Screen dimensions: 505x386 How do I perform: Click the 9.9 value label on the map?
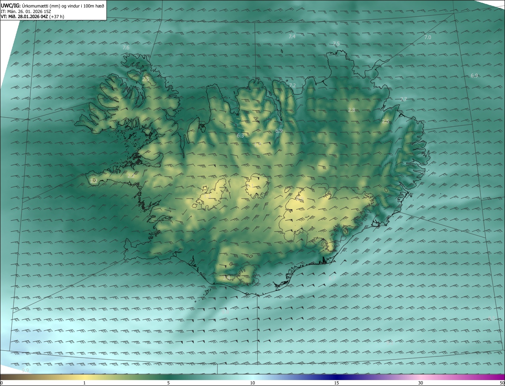pyautogui.click(x=25, y=370)
